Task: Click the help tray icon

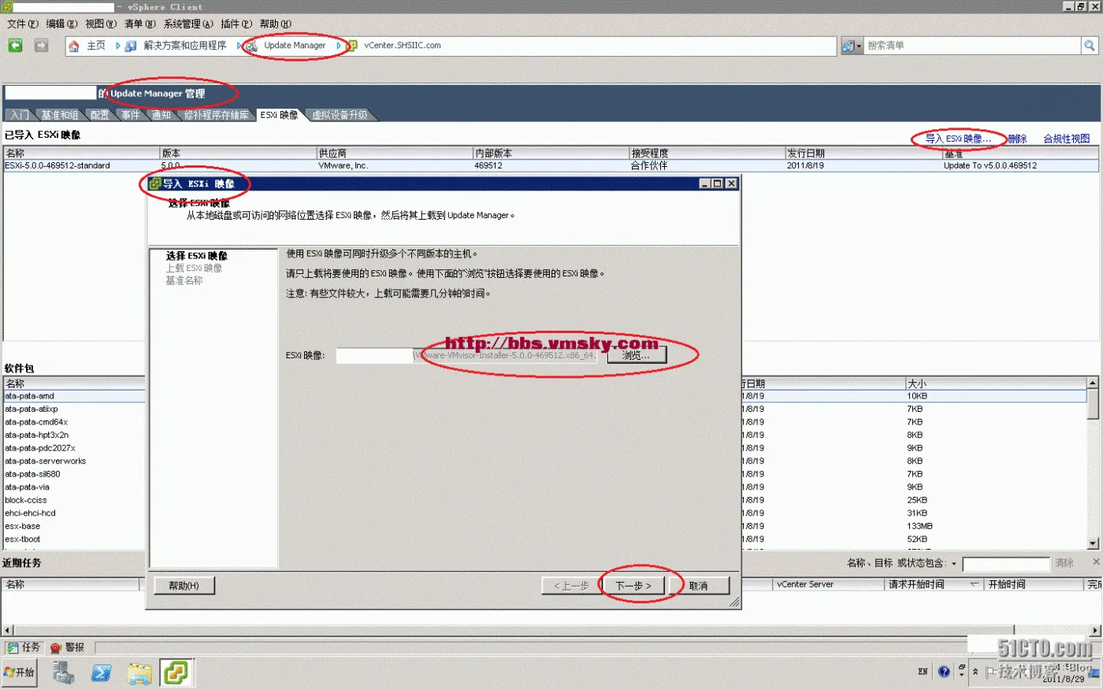Action: click(x=945, y=672)
